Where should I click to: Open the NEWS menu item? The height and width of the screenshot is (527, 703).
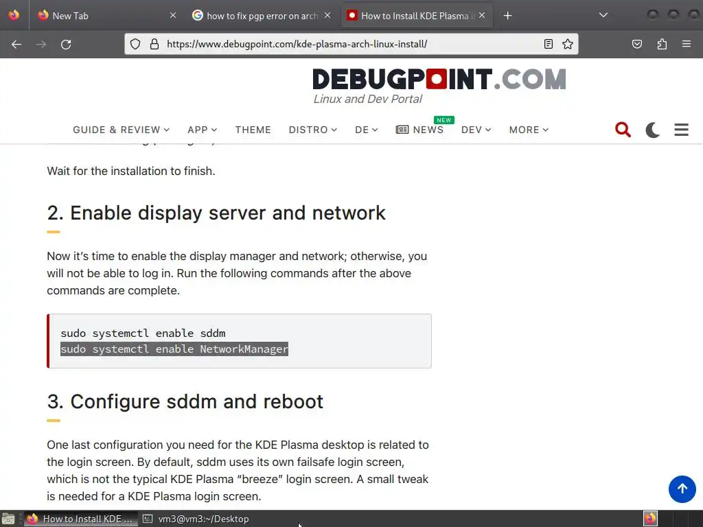[419, 130]
